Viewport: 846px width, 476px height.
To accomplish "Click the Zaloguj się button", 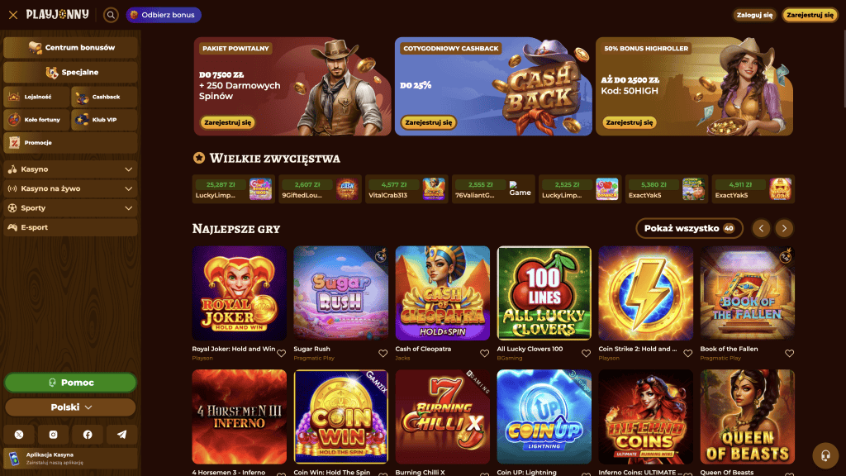I will [754, 15].
